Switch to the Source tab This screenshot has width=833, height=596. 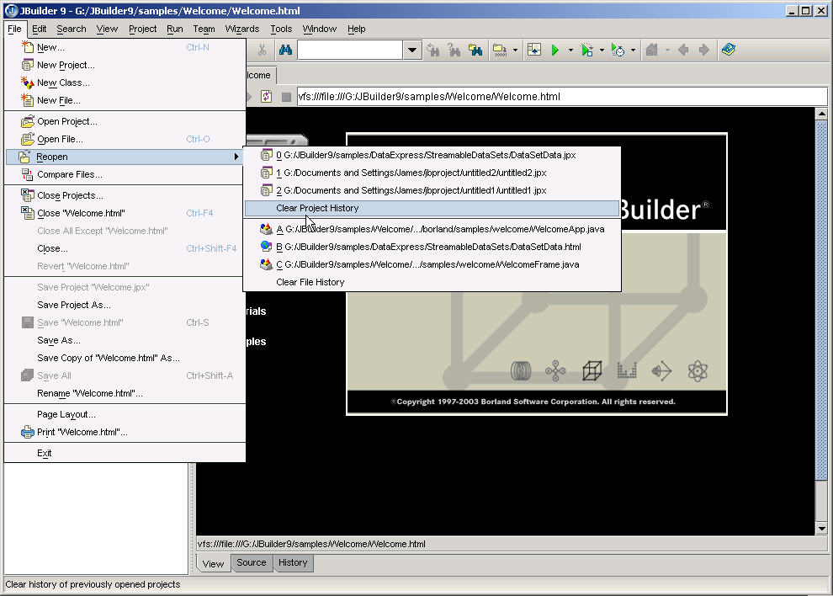click(251, 563)
